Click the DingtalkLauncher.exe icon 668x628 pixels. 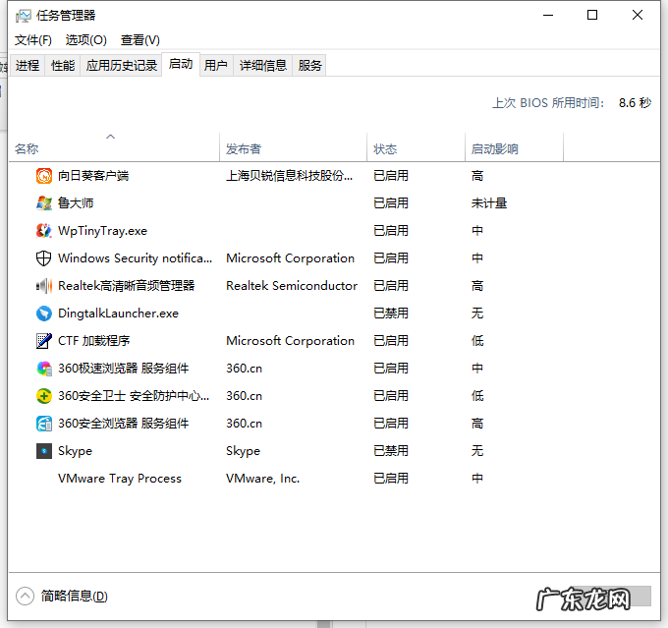click(44, 314)
